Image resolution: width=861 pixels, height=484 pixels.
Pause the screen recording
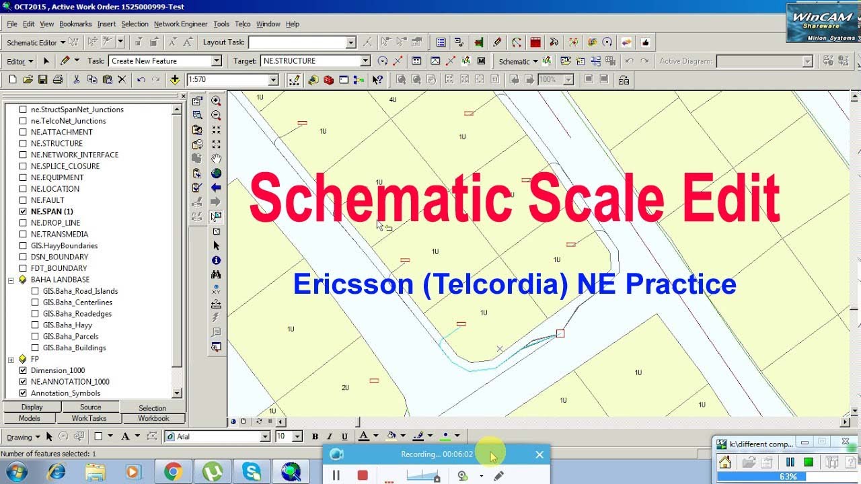336,475
